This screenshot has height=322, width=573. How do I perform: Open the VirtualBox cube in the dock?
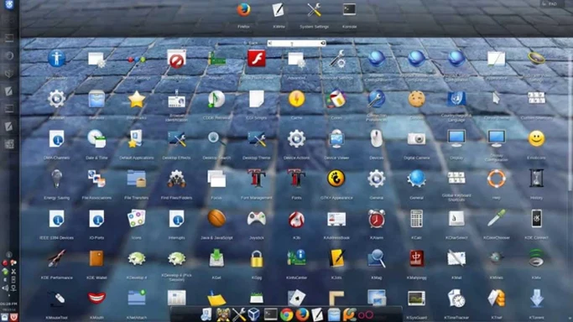click(x=254, y=314)
